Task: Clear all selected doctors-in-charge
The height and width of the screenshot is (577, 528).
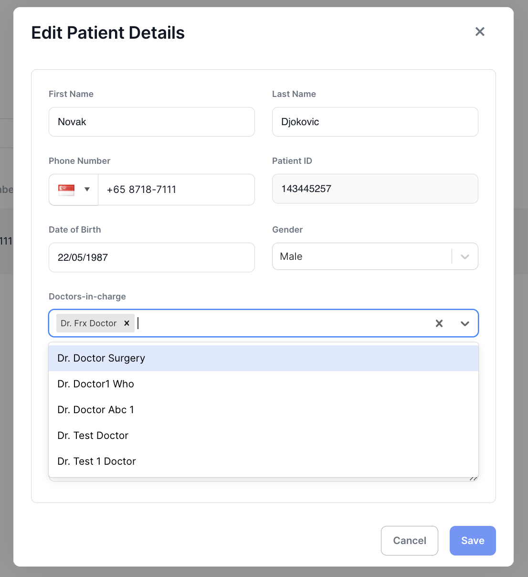Action: pyautogui.click(x=439, y=323)
